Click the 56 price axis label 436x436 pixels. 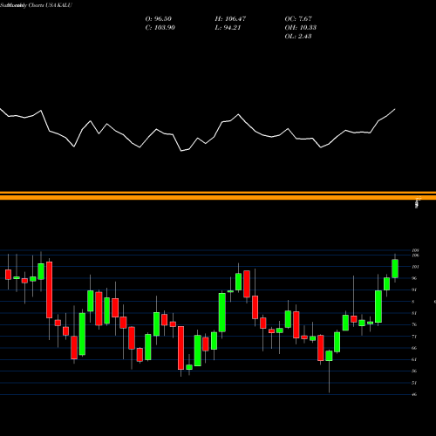tap(415, 371)
